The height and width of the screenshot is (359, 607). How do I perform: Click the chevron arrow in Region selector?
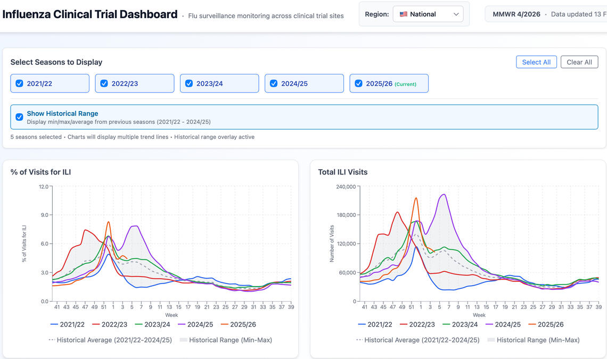pyautogui.click(x=456, y=14)
